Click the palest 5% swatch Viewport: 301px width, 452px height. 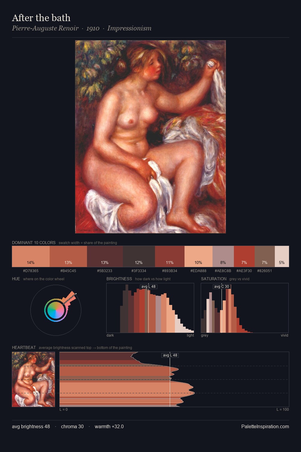[282, 256]
